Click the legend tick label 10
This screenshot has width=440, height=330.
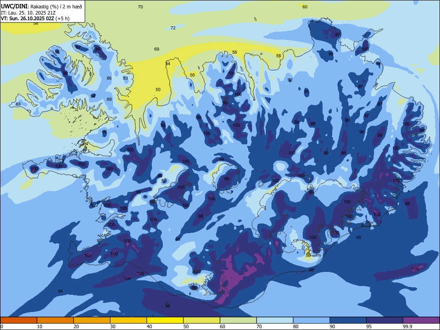pos(40,326)
